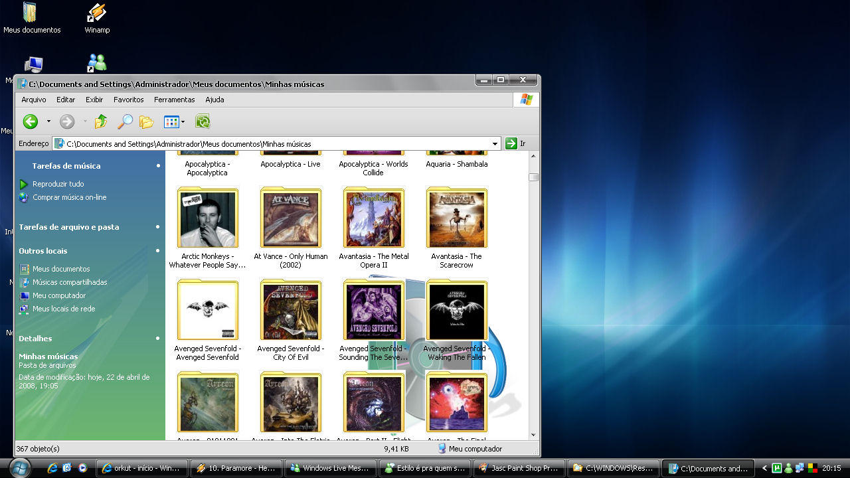Image resolution: width=850 pixels, height=478 pixels.
Task: Open Meu computador link in sidebar
Action: pyautogui.click(x=59, y=295)
